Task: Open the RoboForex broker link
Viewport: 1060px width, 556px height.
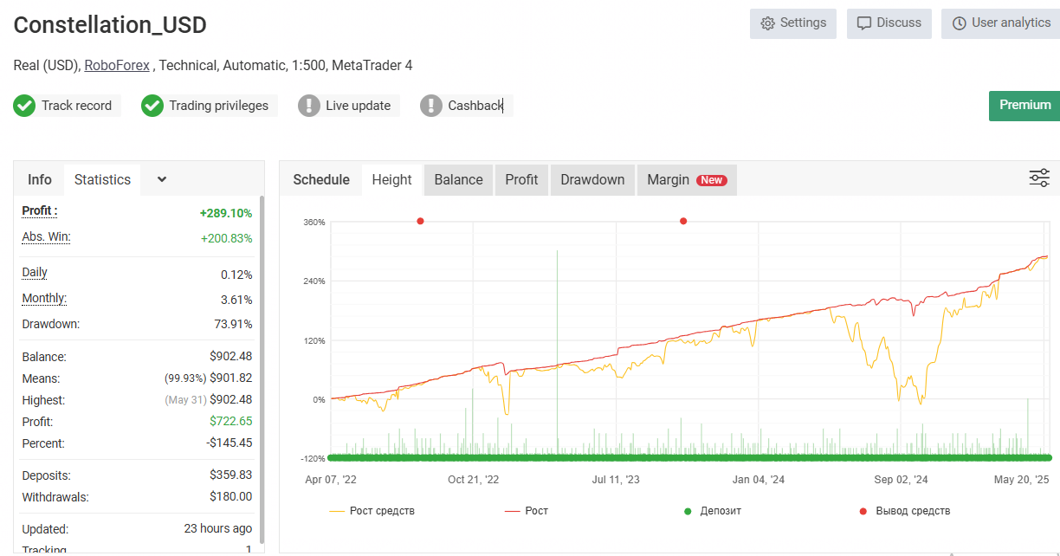Action: tap(117, 65)
